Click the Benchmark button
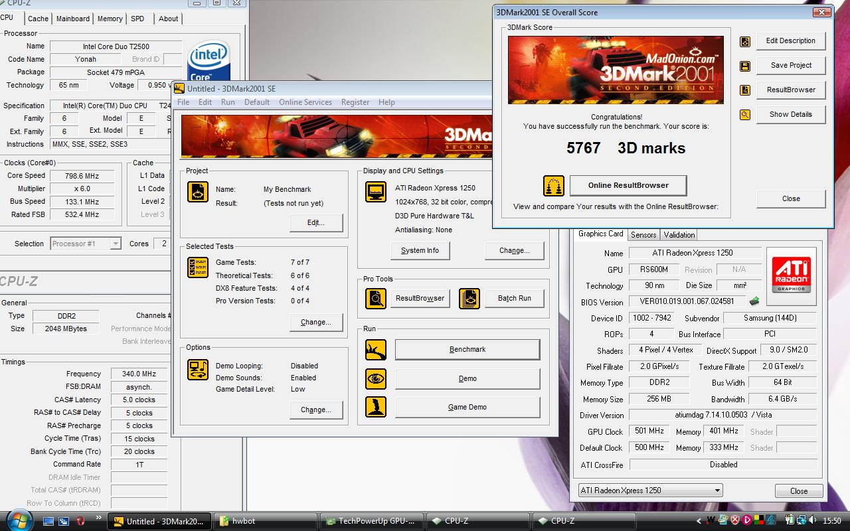The width and height of the screenshot is (850, 531). 467,350
